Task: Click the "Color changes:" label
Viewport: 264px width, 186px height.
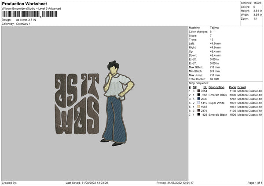Action: click(198, 32)
